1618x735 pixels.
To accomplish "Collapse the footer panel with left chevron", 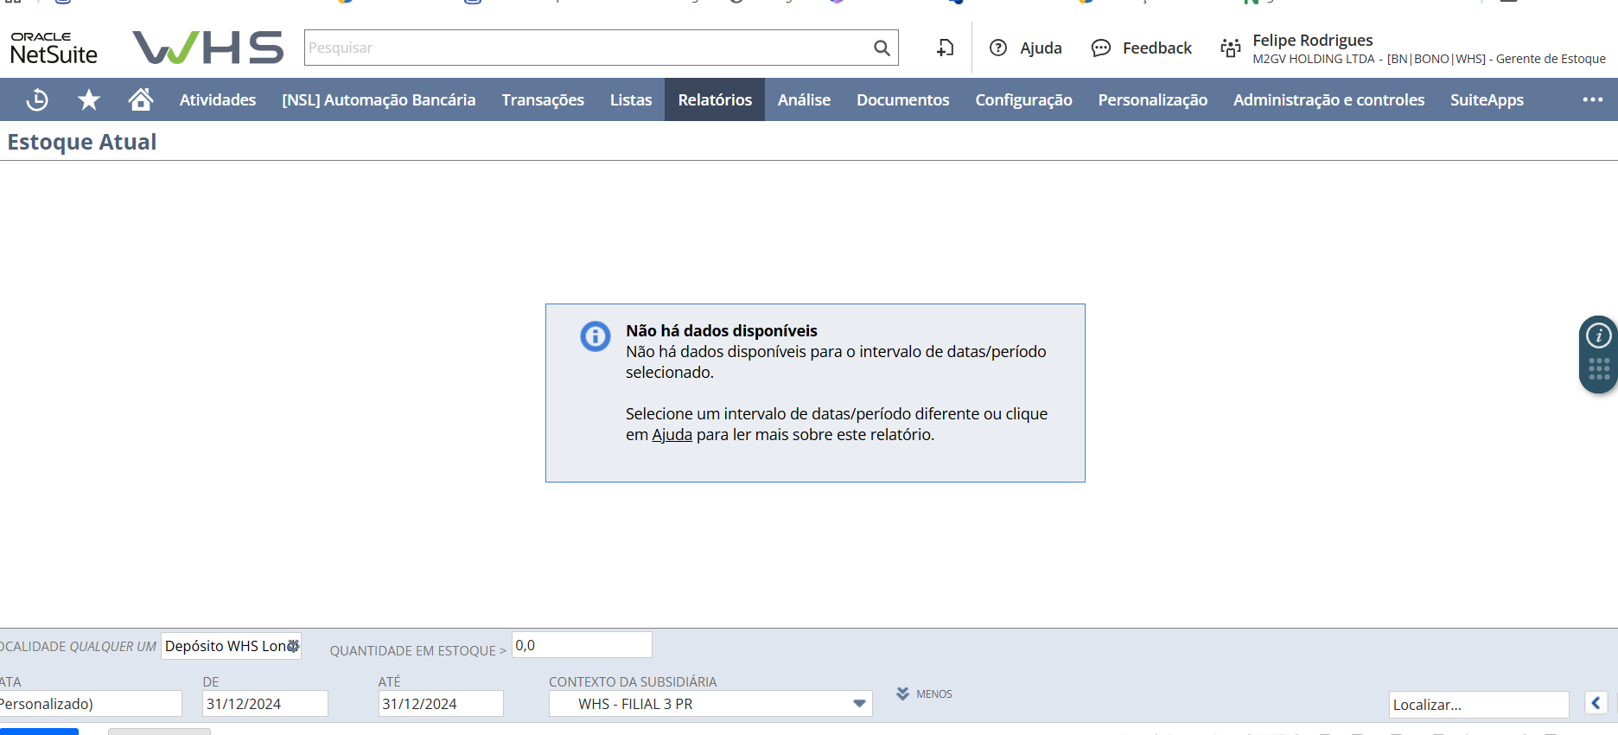I will tap(1596, 703).
